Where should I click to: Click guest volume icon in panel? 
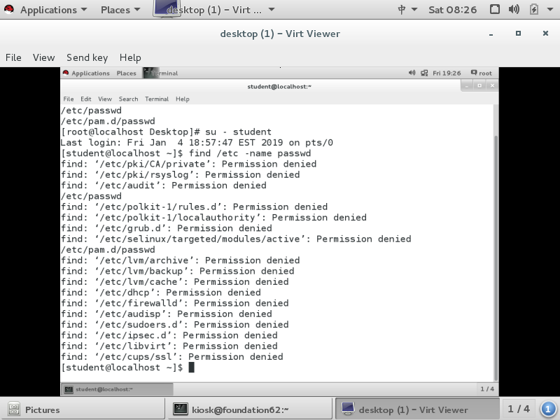coord(412,73)
